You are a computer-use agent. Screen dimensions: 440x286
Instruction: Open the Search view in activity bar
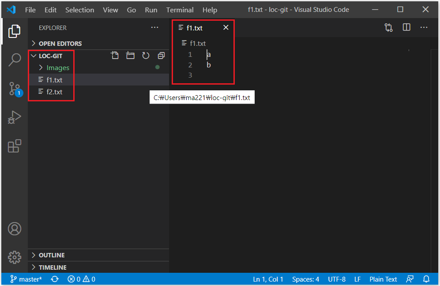[14, 59]
